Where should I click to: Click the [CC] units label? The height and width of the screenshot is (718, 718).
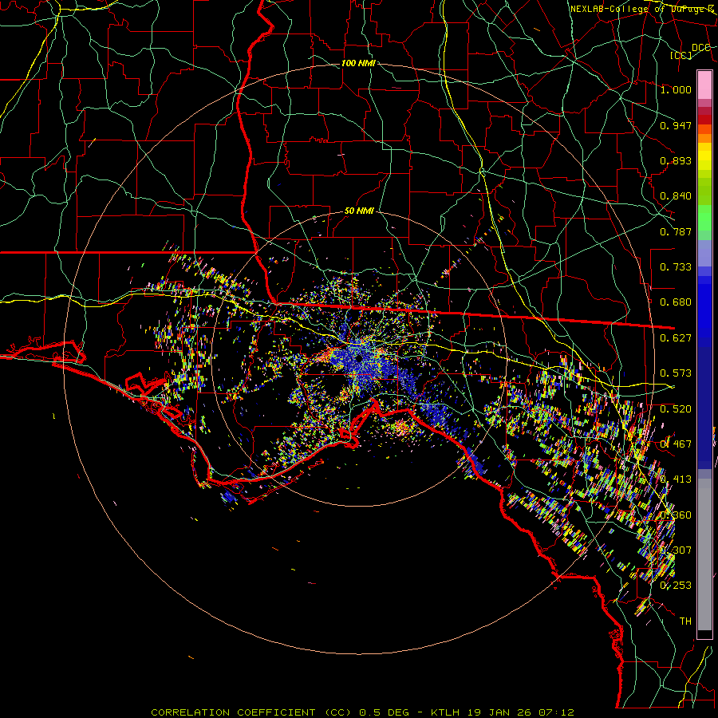[681, 55]
